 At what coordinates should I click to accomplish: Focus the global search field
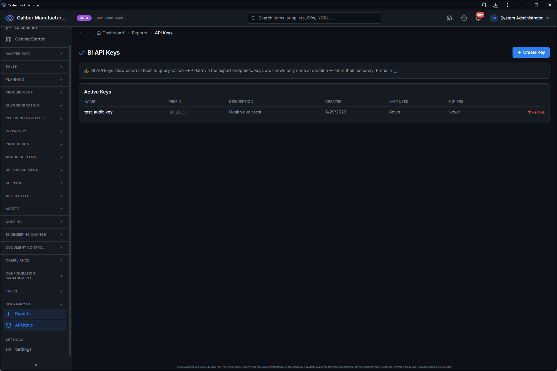point(314,18)
